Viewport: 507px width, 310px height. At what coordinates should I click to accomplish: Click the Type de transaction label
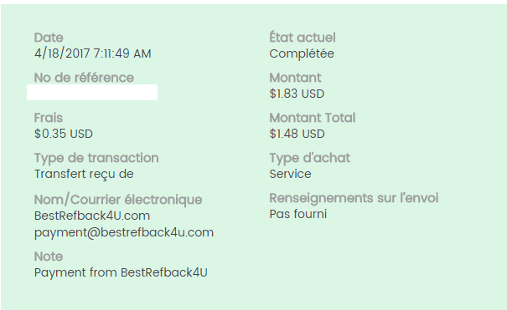[96, 158]
